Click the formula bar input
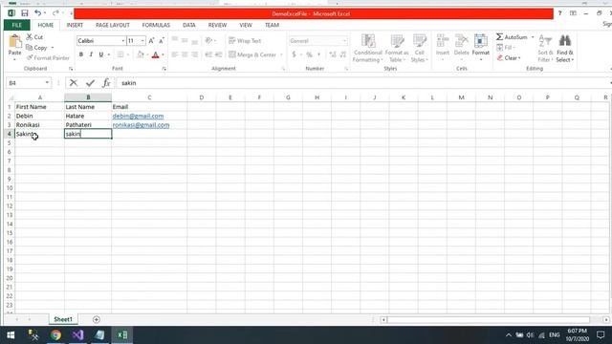Viewport: 612px width, 344px height. pyautogui.click(x=363, y=83)
